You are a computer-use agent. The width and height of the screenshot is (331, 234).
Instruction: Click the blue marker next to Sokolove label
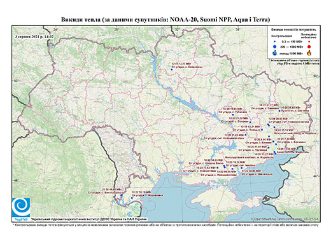point(250,122)
